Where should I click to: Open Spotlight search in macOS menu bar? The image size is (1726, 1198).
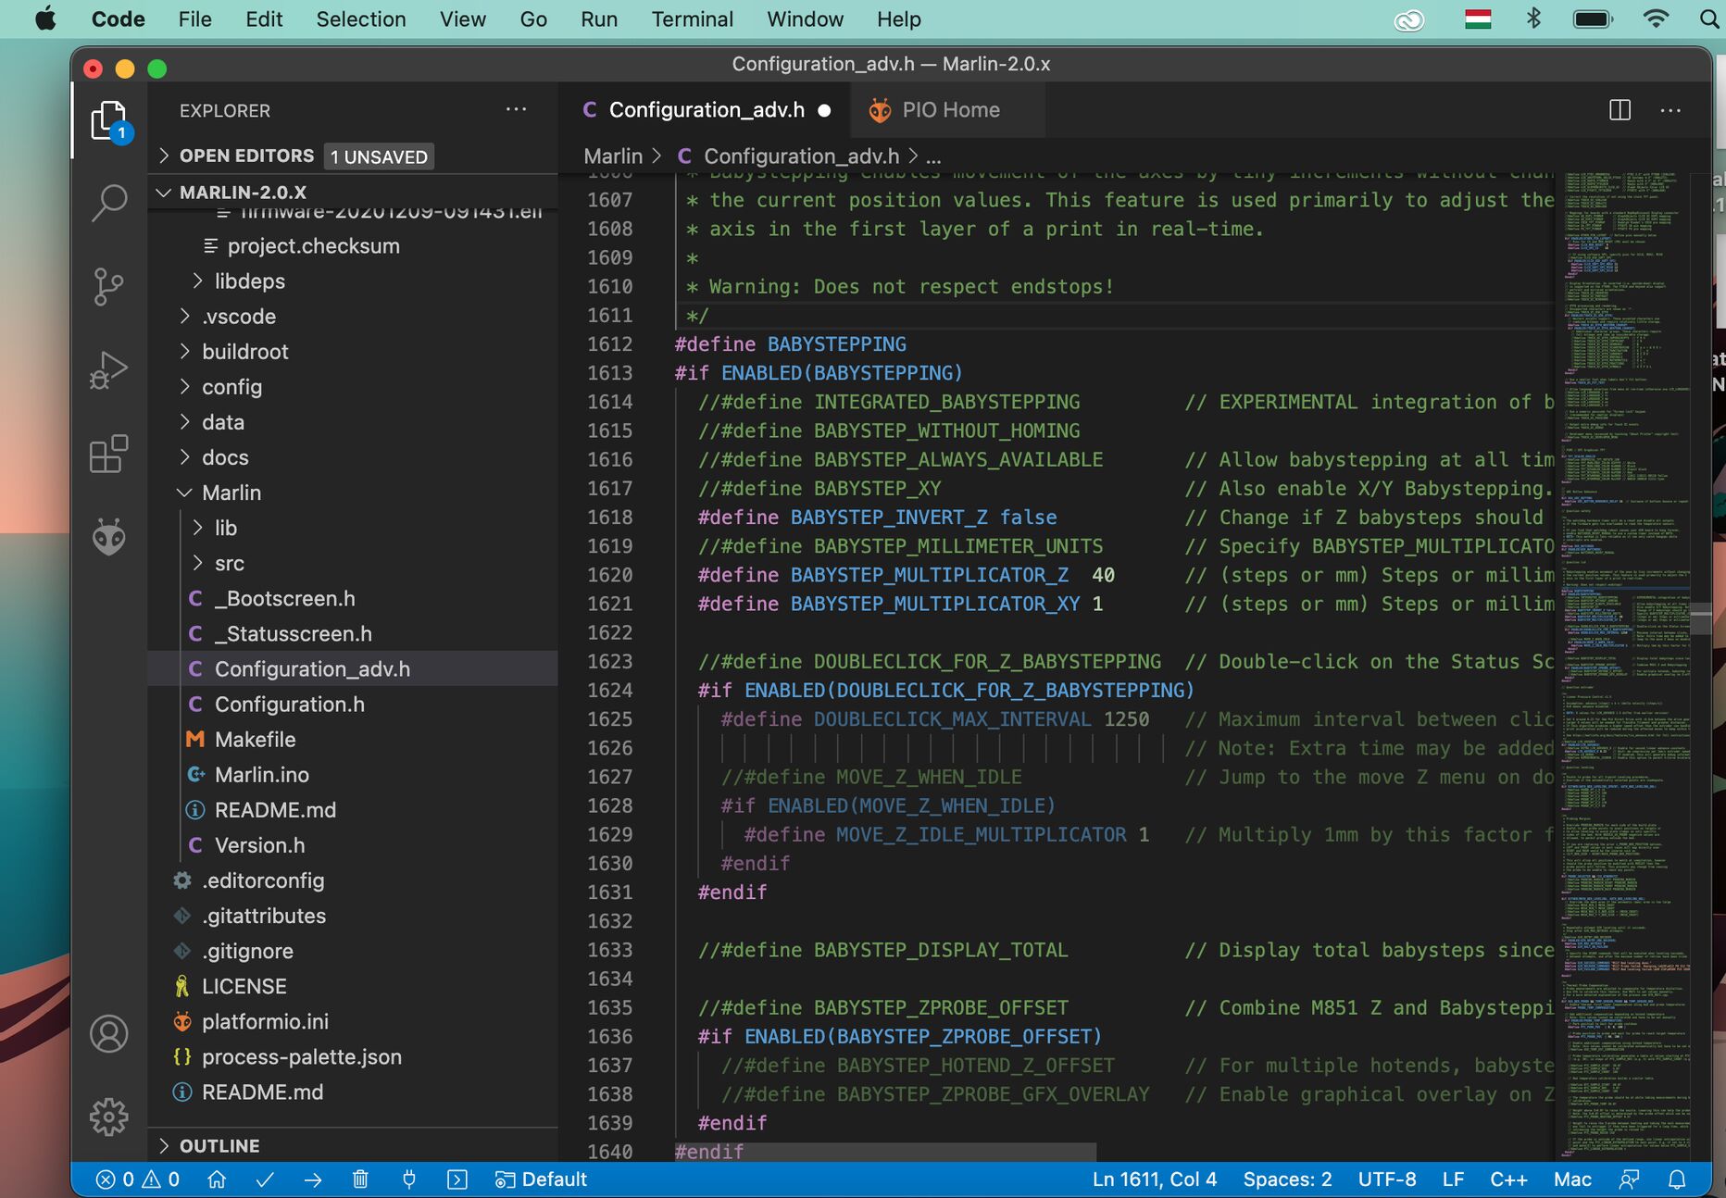click(x=1708, y=19)
